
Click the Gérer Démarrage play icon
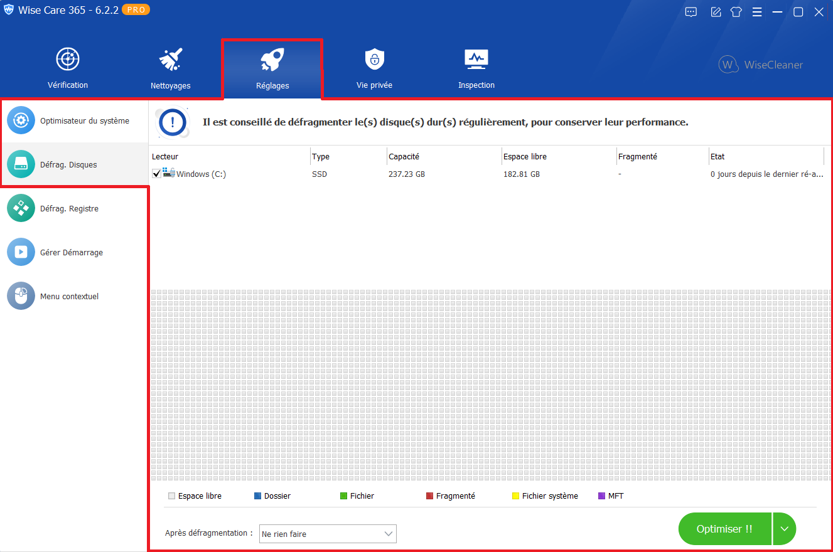[21, 252]
